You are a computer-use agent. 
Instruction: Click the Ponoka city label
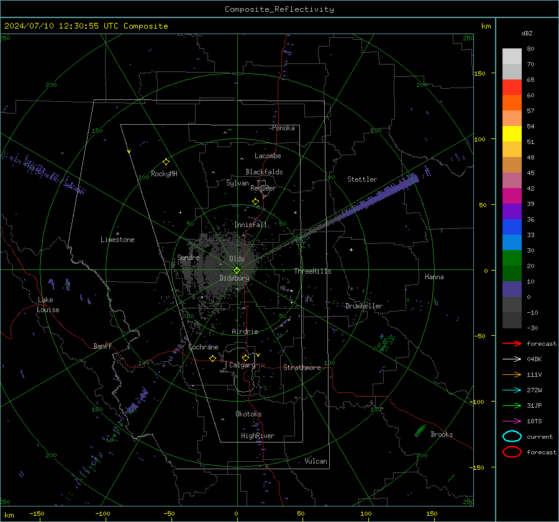[x=283, y=128]
